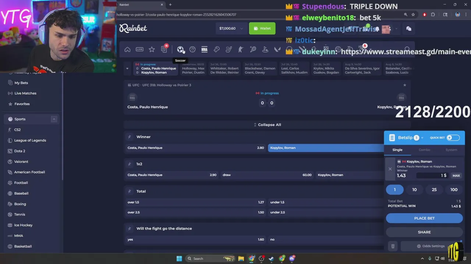This screenshot has height=264, width=471.
Task: Select draw at 60.00 odds
Action: tap(267, 175)
